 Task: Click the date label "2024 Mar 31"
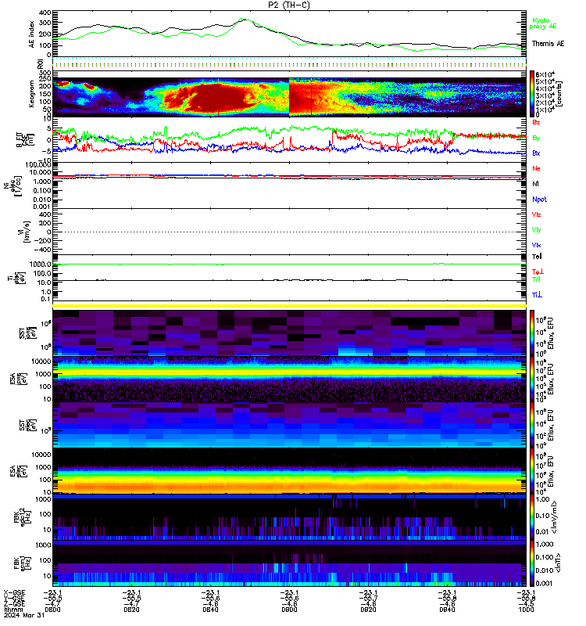[24, 615]
